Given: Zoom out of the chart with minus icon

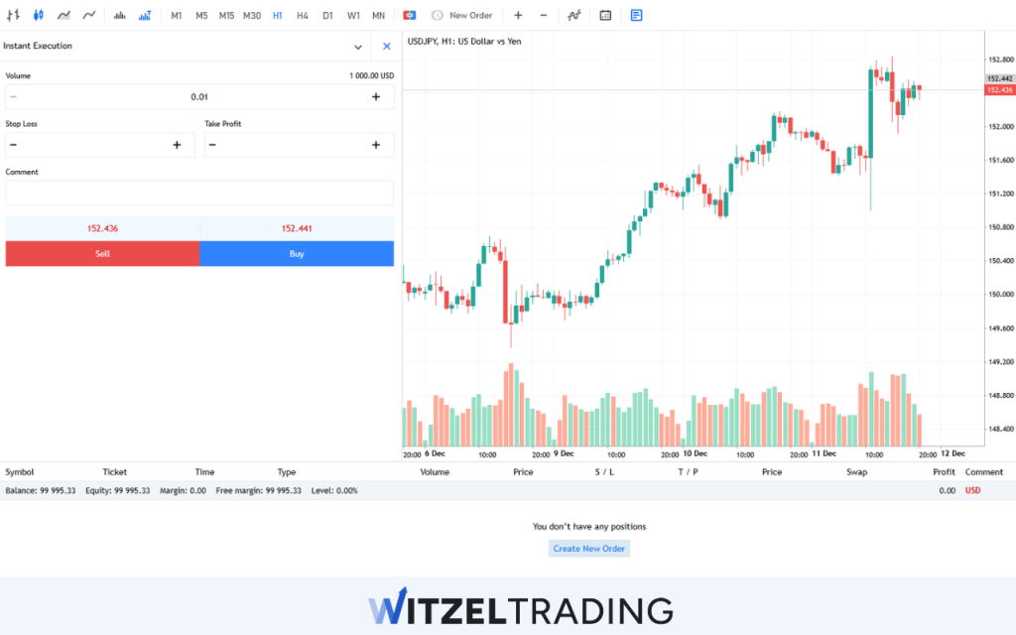Looking at the screenshot, I should pyautogui.click(x=543, y=15).
